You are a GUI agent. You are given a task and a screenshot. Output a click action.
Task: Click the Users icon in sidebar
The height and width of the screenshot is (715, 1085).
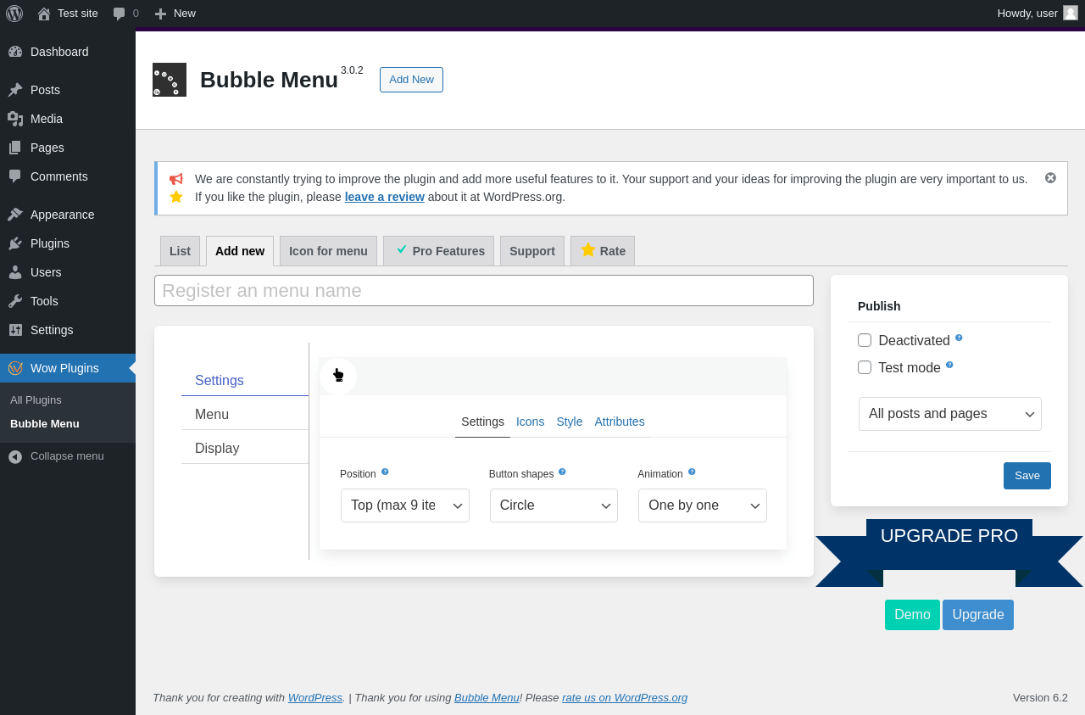click(x=15, y=272)
